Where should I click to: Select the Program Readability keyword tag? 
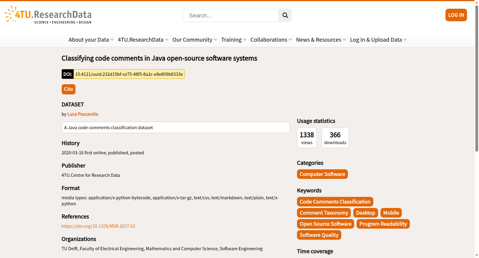383,224
